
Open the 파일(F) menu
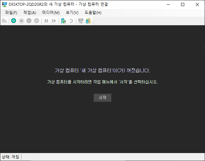pos(11,12)
